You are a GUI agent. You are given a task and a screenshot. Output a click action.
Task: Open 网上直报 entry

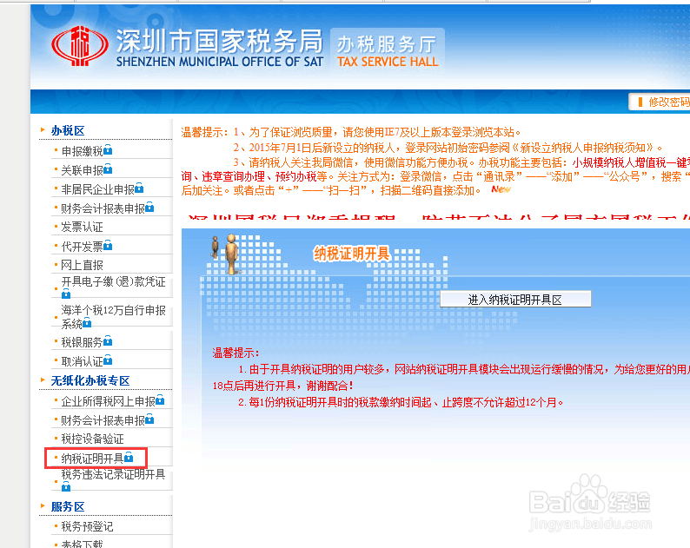click(82, 265)
